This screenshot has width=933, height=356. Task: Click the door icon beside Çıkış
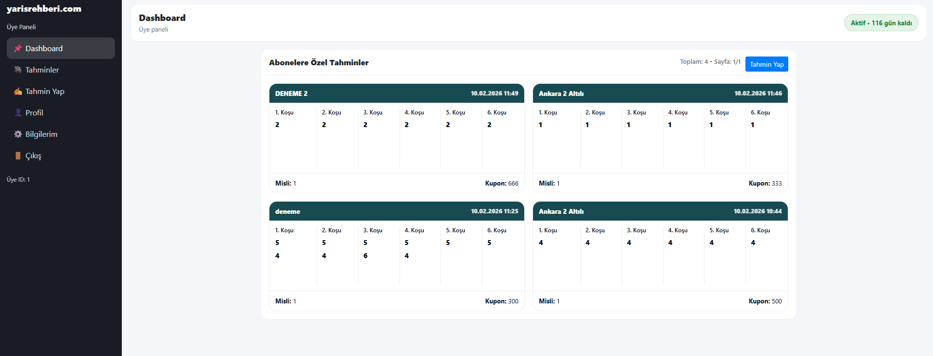[18, 156]
